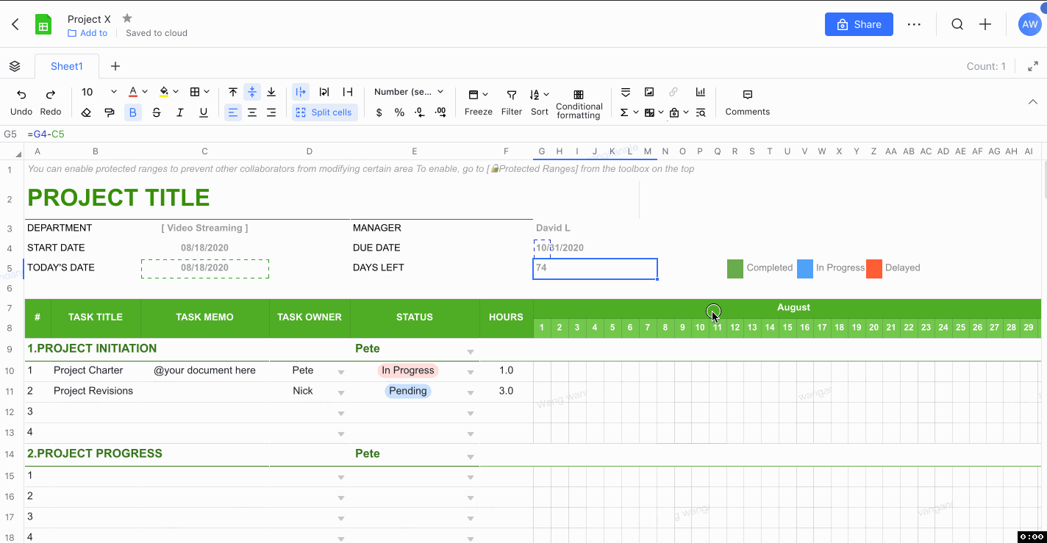1047x543 pixels.
Task: Toggle italic formatting on
Action: pyautogui.click(x=180, y=112)
